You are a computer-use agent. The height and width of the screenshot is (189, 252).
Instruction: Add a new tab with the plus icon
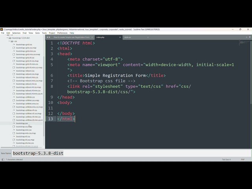point(246,37)
